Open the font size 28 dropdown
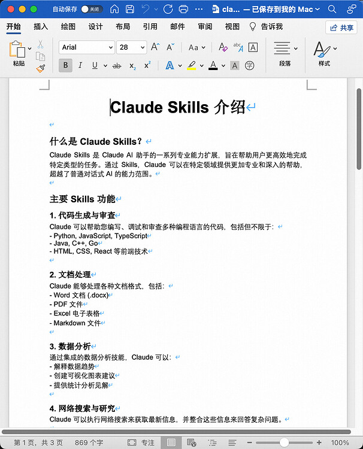Viewport: 363px width, 449px height. pyautogui.click(x=143, y=47)
